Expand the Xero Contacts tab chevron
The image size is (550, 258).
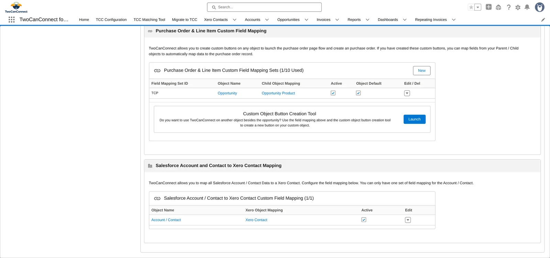[x=235, y=20]
